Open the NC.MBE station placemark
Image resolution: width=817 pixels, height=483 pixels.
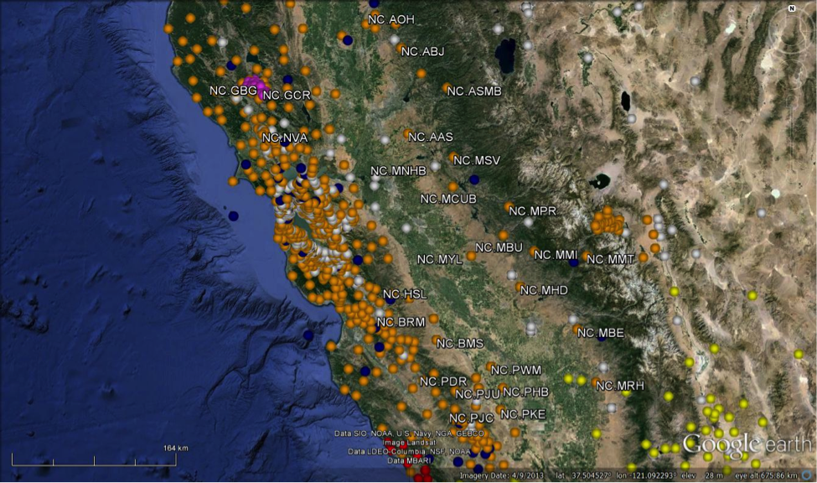pyautogui.click(x=577, y=330)
